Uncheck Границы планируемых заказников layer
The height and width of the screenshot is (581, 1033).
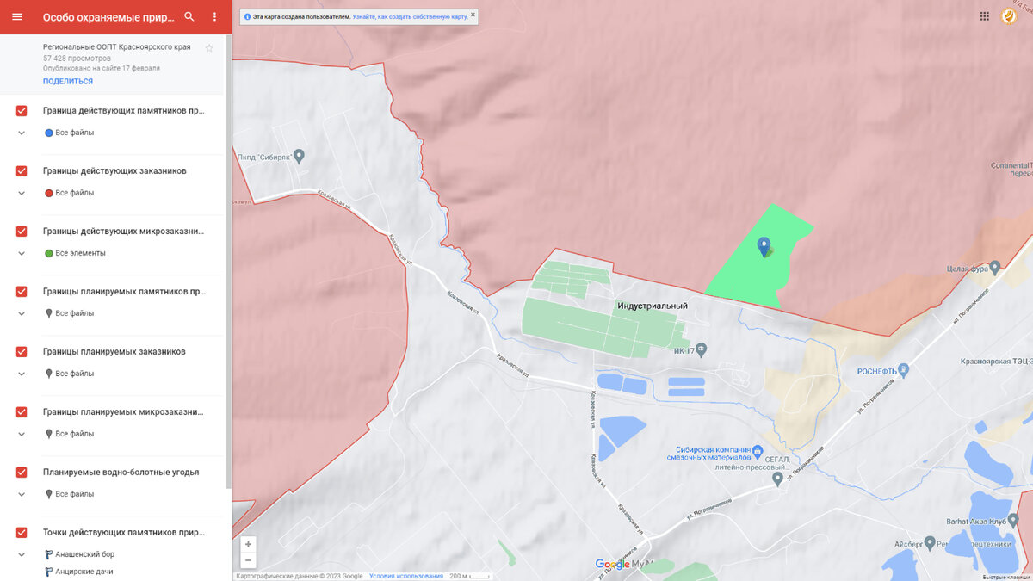pyautogui.click(x=22, y=352)
